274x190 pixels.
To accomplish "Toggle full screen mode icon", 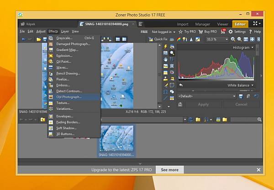I will [x=255, y=23].
